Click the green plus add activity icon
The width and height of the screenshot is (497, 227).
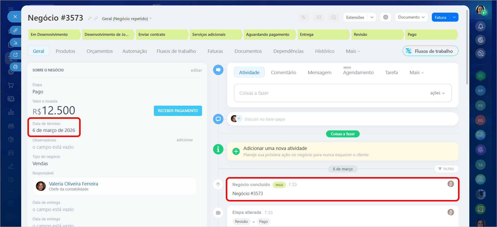(x=236, y=151)
